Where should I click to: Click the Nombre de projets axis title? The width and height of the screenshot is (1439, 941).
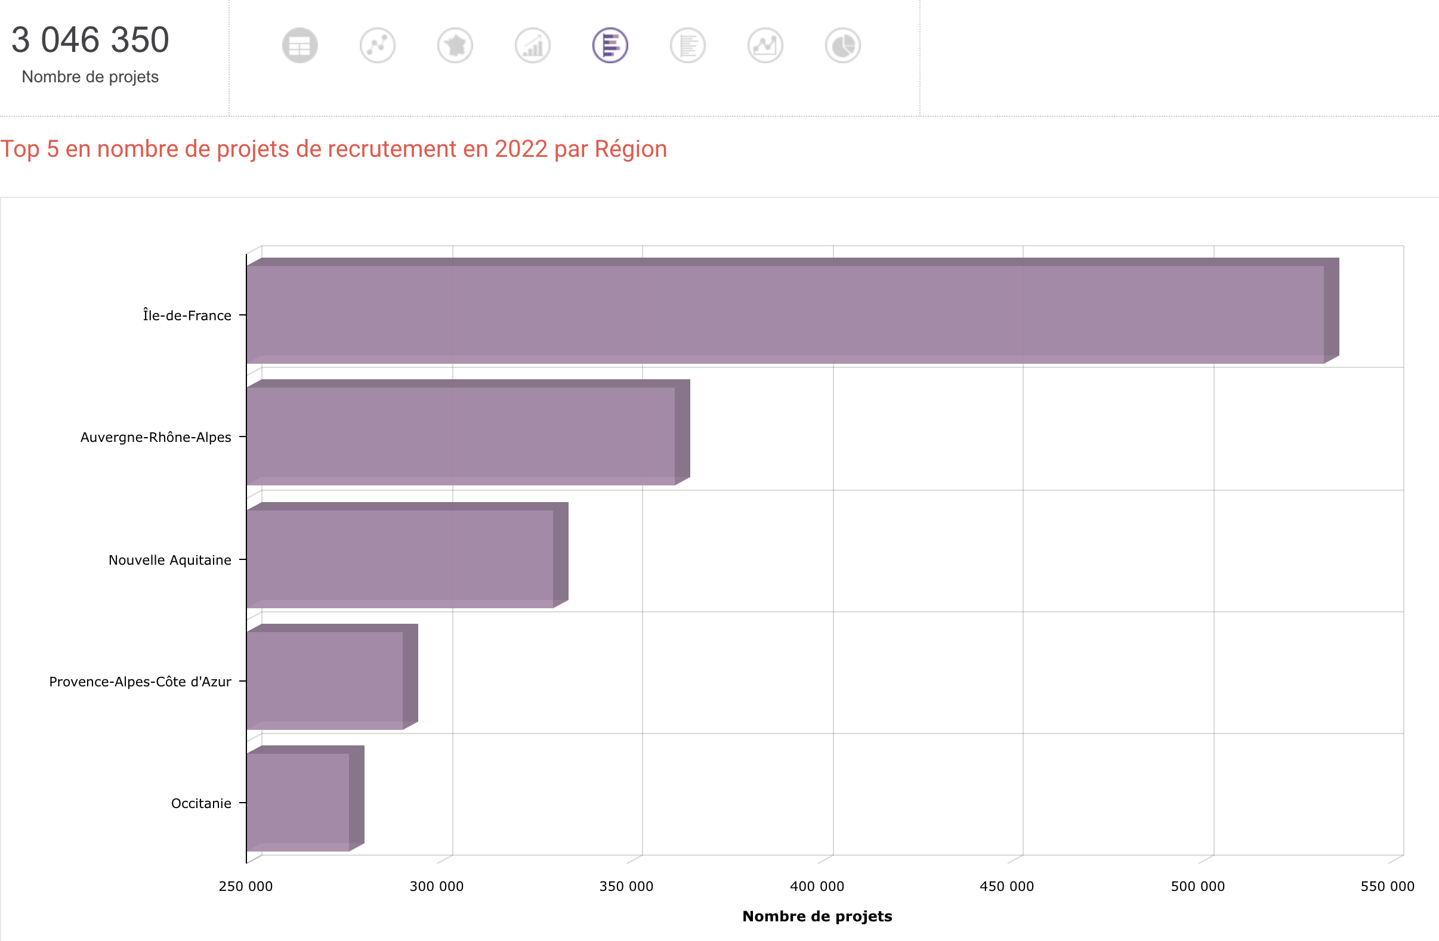coord(817,915)
